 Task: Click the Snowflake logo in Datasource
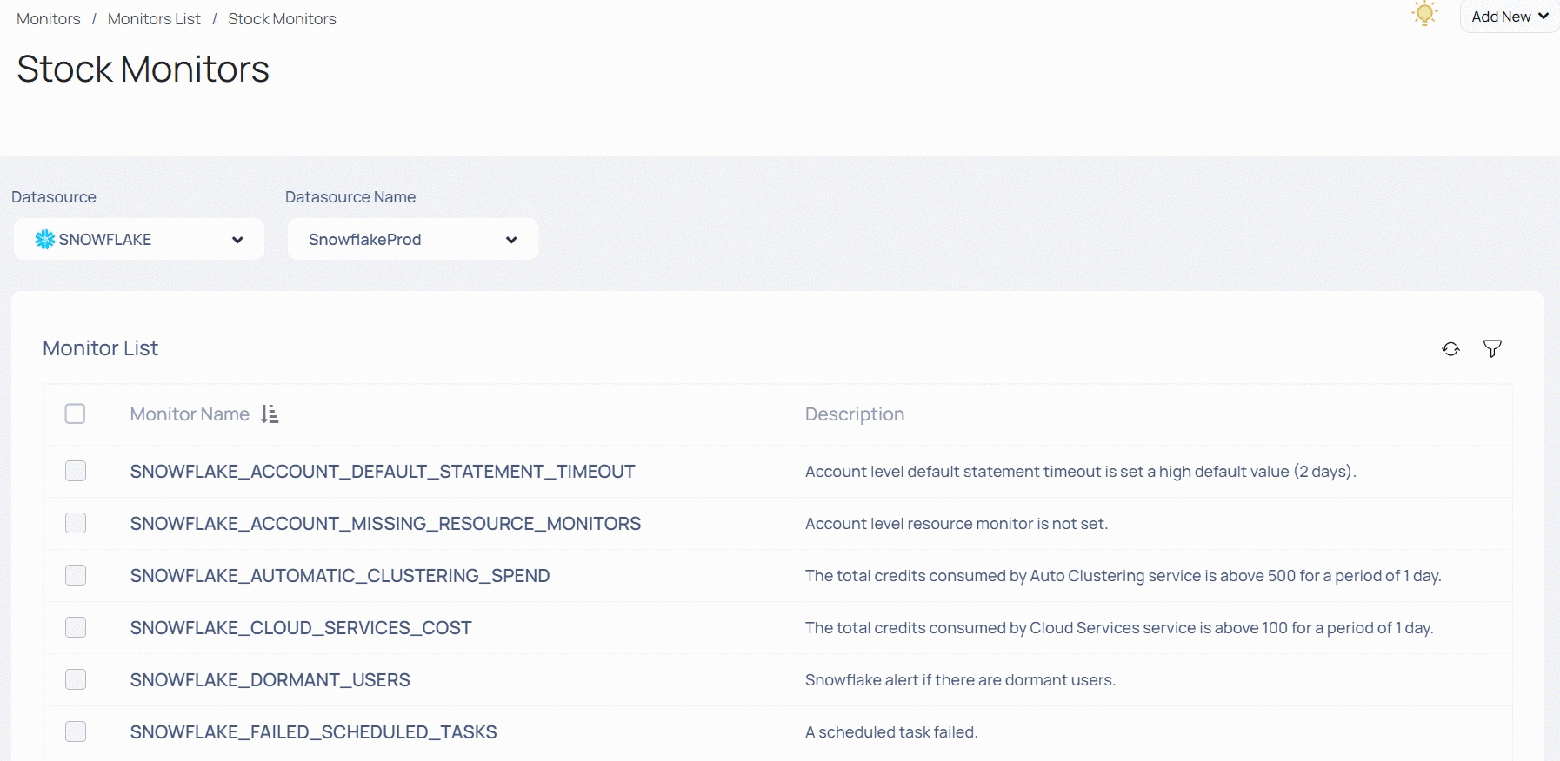[x=45, y=240]
